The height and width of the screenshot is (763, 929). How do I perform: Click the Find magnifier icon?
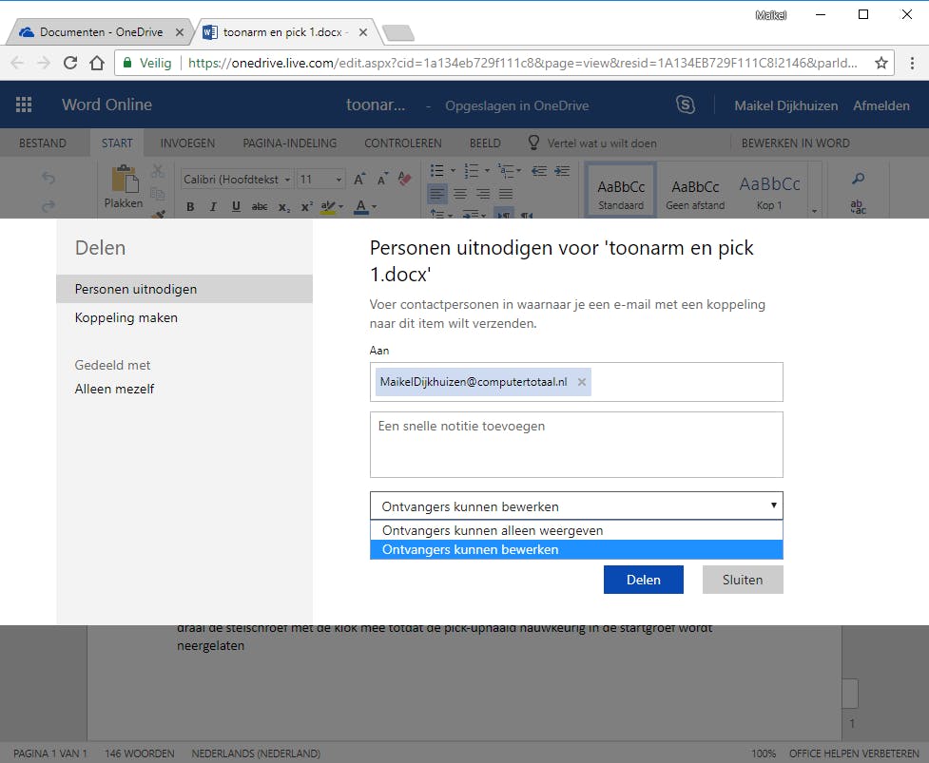[x=858, y=179]
